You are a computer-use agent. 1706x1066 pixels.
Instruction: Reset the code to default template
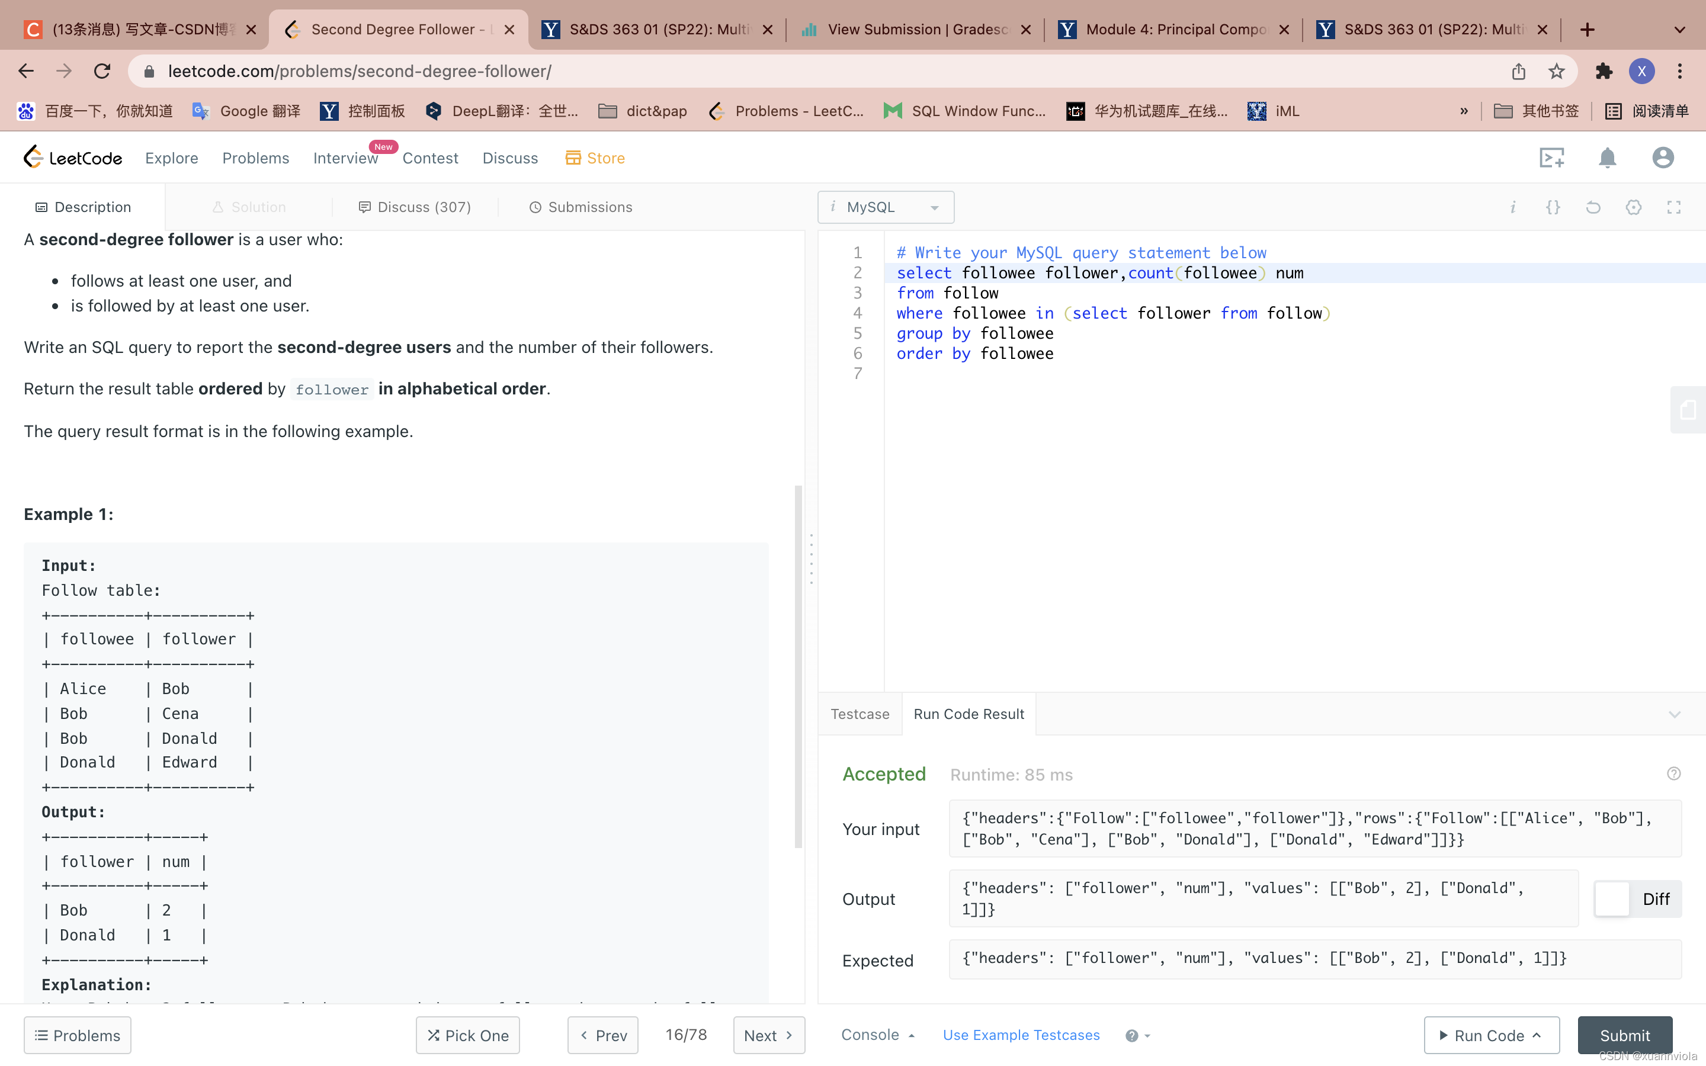(1593, 207)
